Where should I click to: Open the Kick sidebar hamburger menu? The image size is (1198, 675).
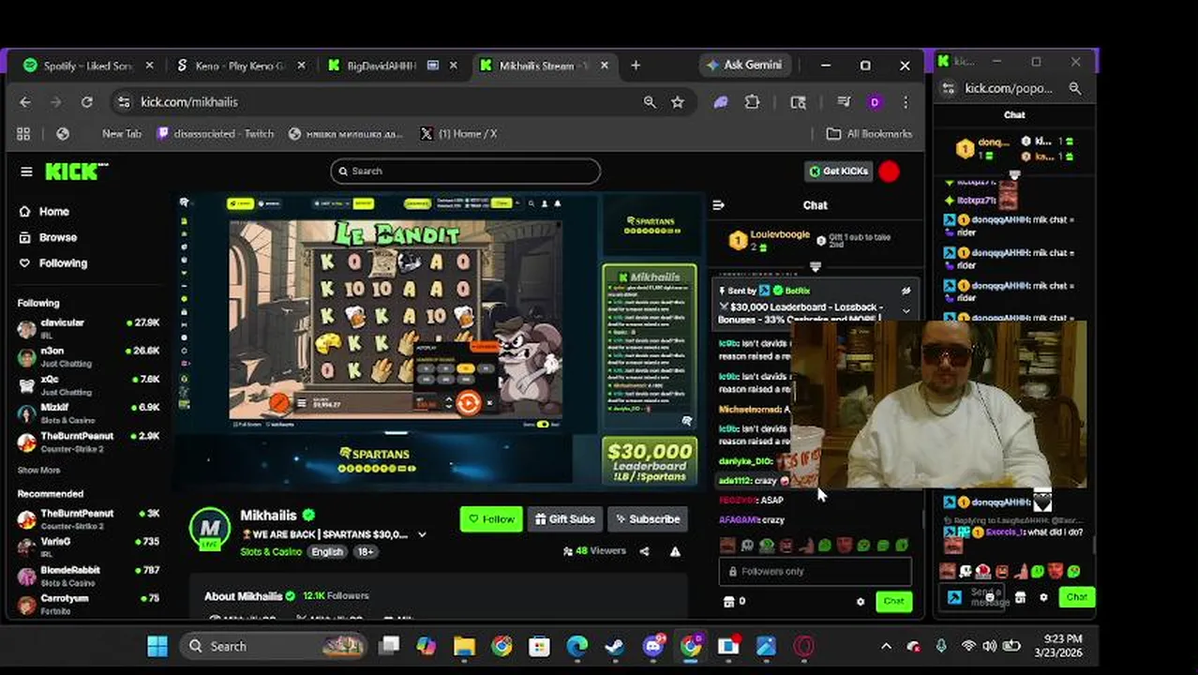(x=26, y=172)
